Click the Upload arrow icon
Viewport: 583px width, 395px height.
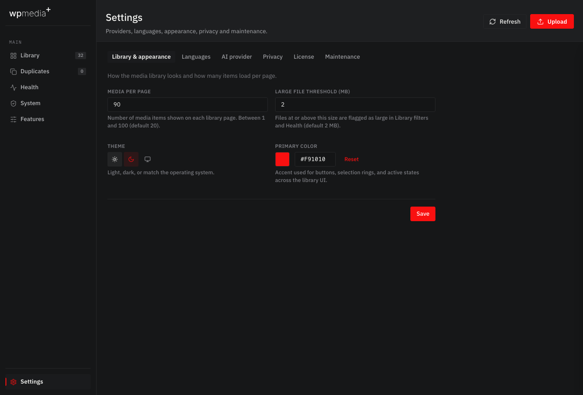pos(541,21)
